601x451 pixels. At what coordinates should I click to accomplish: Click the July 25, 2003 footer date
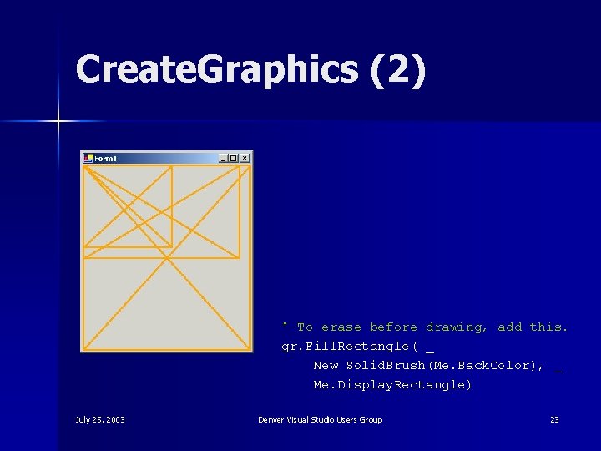pyautogui.click(x=100, y=420)
